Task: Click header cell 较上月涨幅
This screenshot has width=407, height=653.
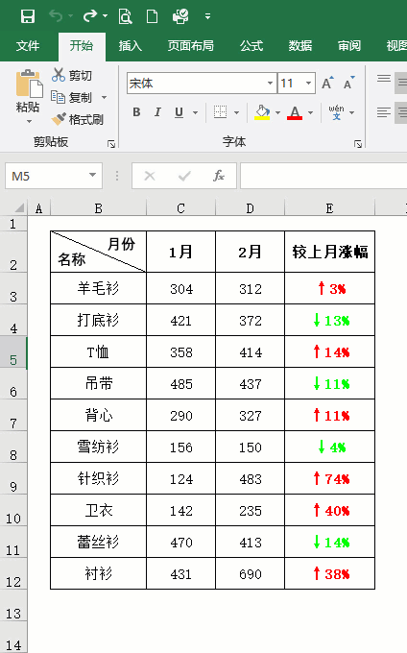Action: tap(329, 252)
